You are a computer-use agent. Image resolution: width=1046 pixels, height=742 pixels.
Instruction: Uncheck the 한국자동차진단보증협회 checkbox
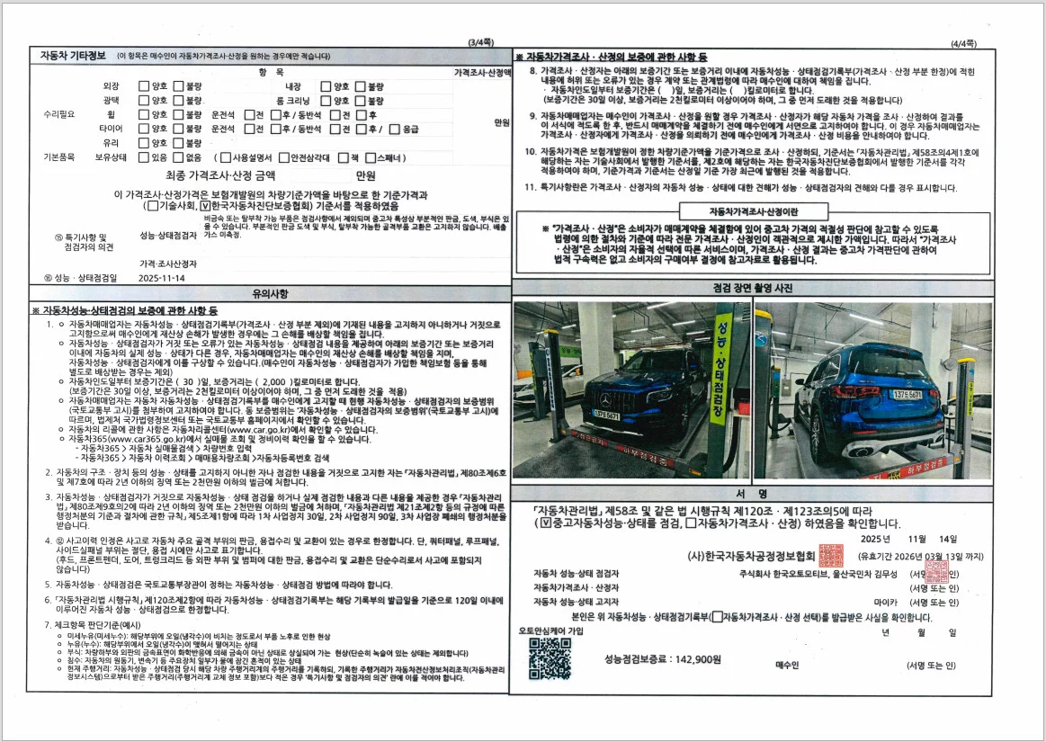(x=204, y=206)
